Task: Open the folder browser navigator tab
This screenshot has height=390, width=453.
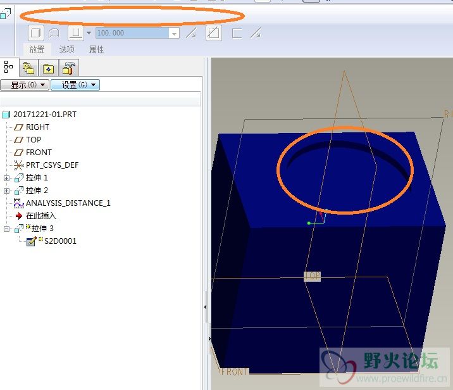Action: [28, 68]
